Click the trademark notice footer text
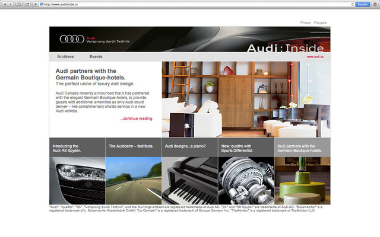Image resolution: width=380 pixels, height=237 pixels. [186, 209]
